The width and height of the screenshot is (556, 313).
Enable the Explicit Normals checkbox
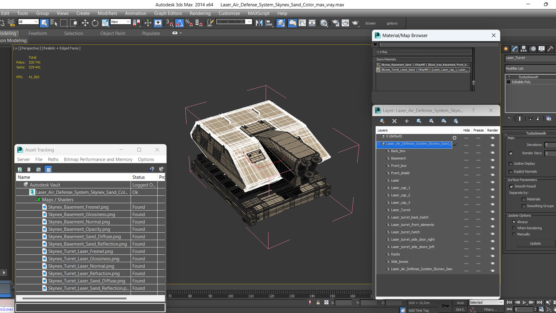[511, 172]
